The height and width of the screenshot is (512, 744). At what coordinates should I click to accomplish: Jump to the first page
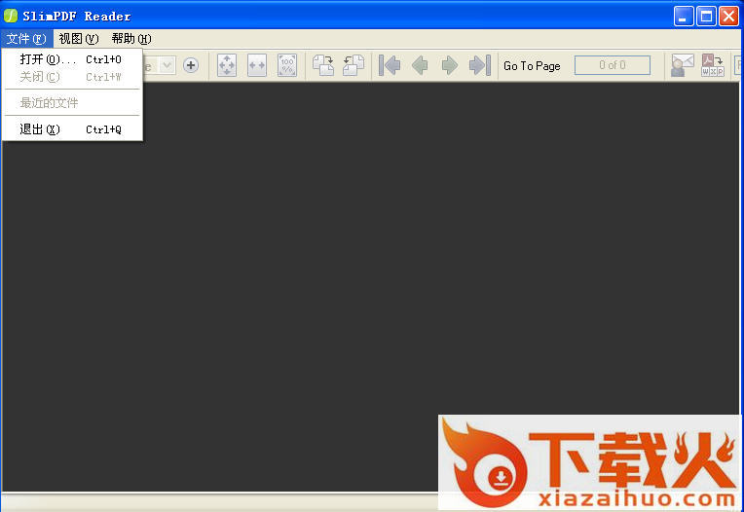pos(391,65)
